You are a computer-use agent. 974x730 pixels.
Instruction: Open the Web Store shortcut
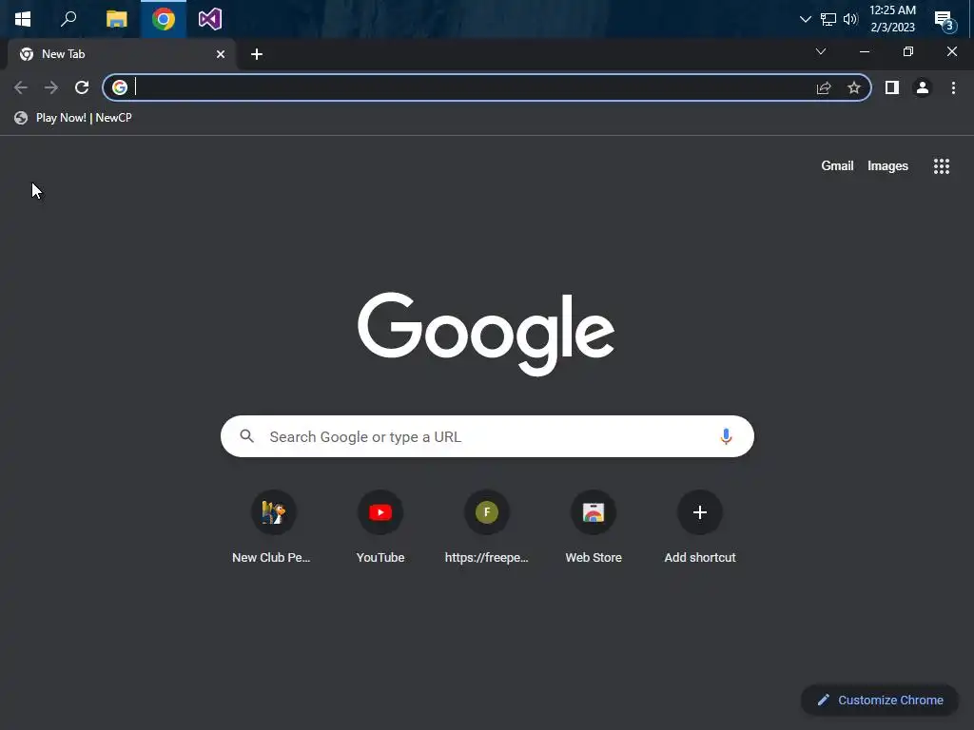tap(594, 527)
